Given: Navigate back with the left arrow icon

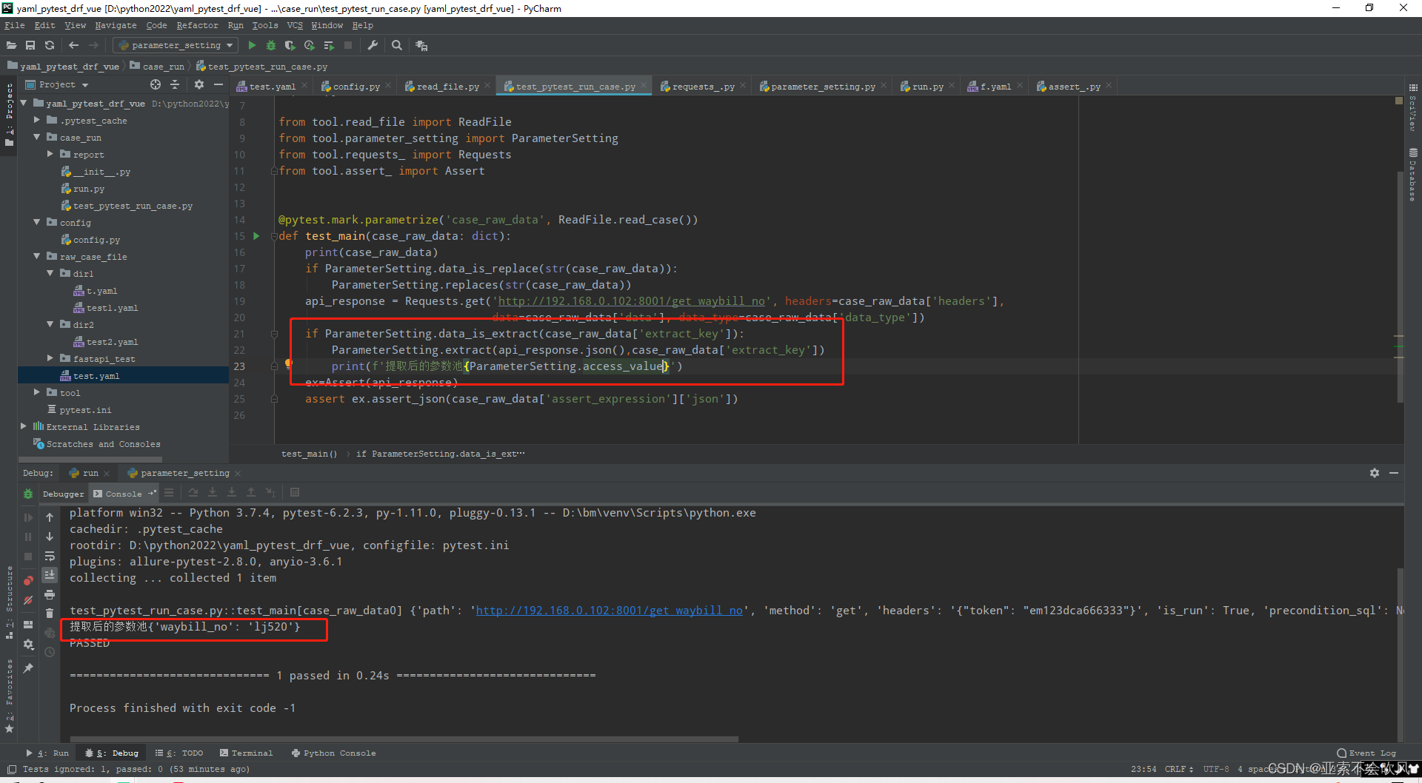Looking at the screenshot, I should tap(73, 45).
